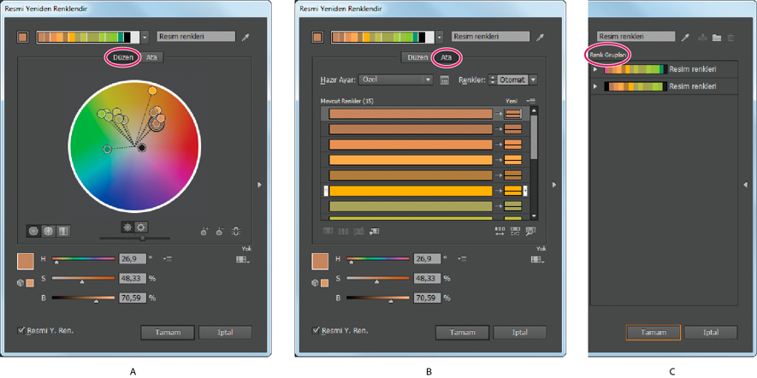
Task: Click out-of-gamut cube warning icon in dialog B
Action: click(x=316, y=283)
